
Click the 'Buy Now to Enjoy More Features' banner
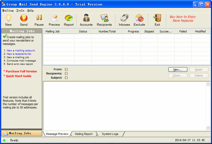coord(183,19)
